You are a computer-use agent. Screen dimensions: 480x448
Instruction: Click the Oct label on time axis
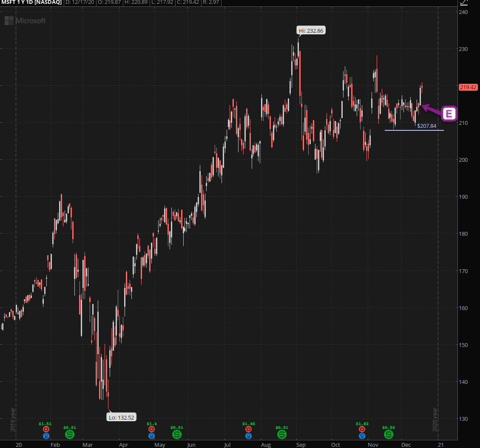tap(335, 445)
